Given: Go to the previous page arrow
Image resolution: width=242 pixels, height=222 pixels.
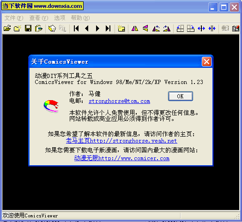Looking at the screenshot, I should pos(87,29).
